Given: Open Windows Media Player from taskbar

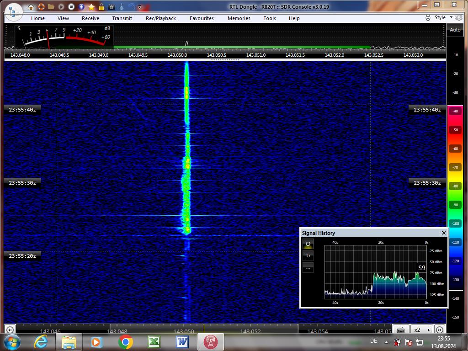Looking at the screenshot, I should 96,342.
